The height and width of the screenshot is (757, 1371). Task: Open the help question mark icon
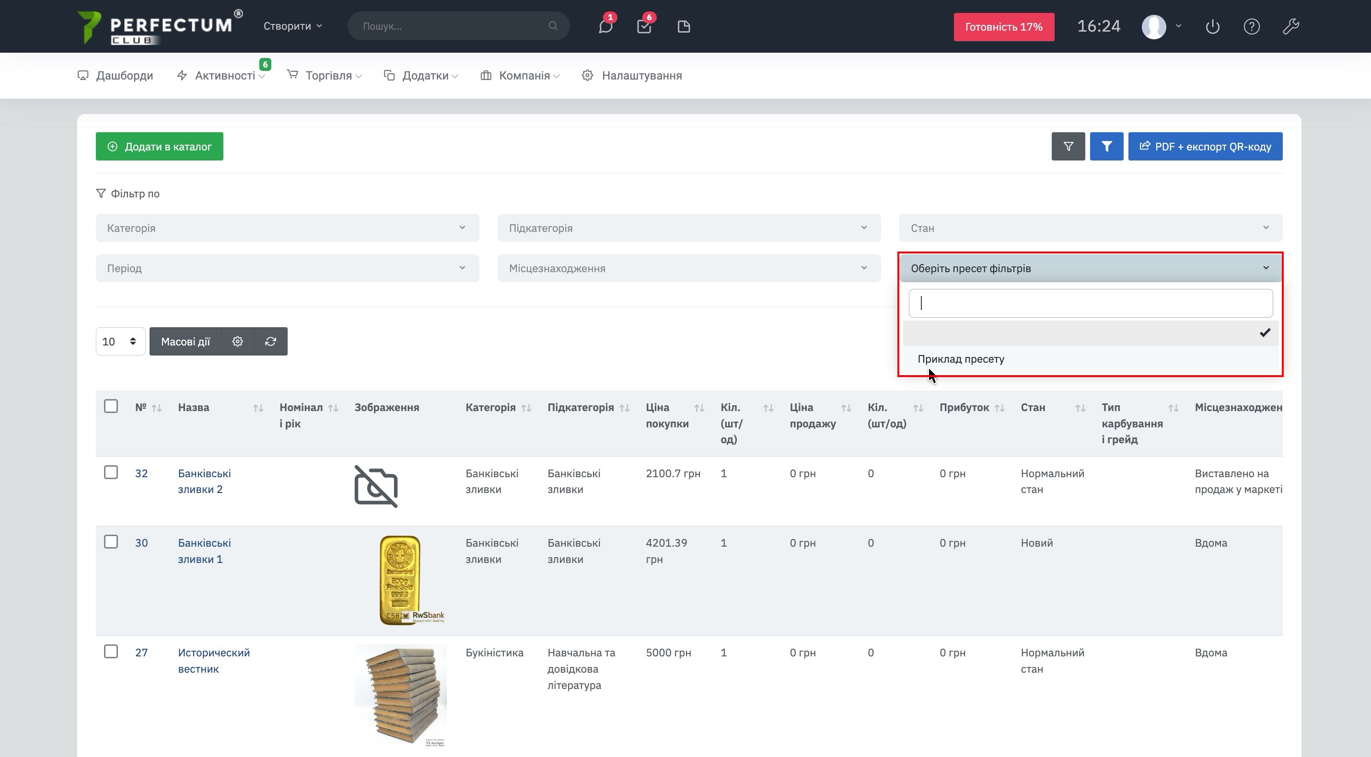pyautogui.click(x=1251, y=27)
